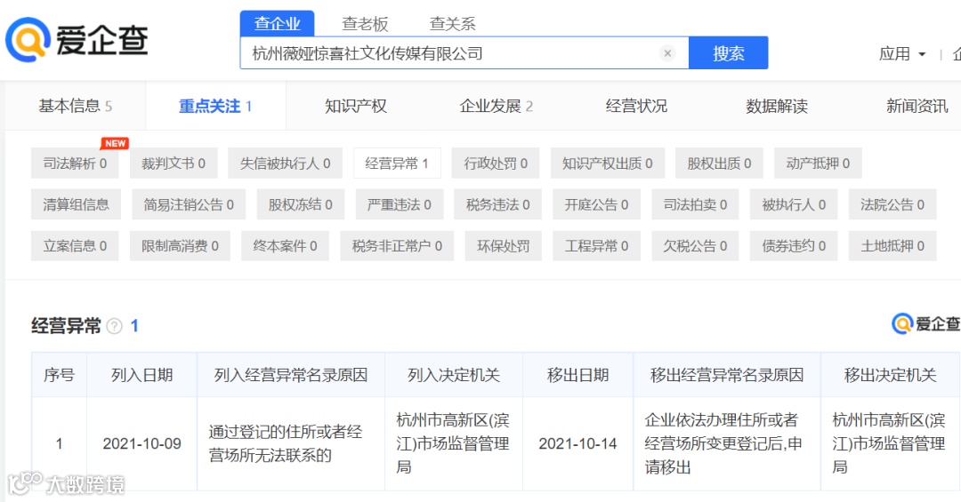961x502 pixels.
Task: Switch to the 查企业 search tab
Action: tap(277, 23)
